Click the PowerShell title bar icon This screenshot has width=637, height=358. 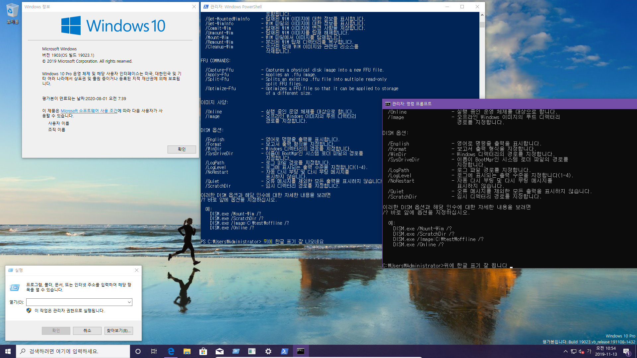point(206,7)
